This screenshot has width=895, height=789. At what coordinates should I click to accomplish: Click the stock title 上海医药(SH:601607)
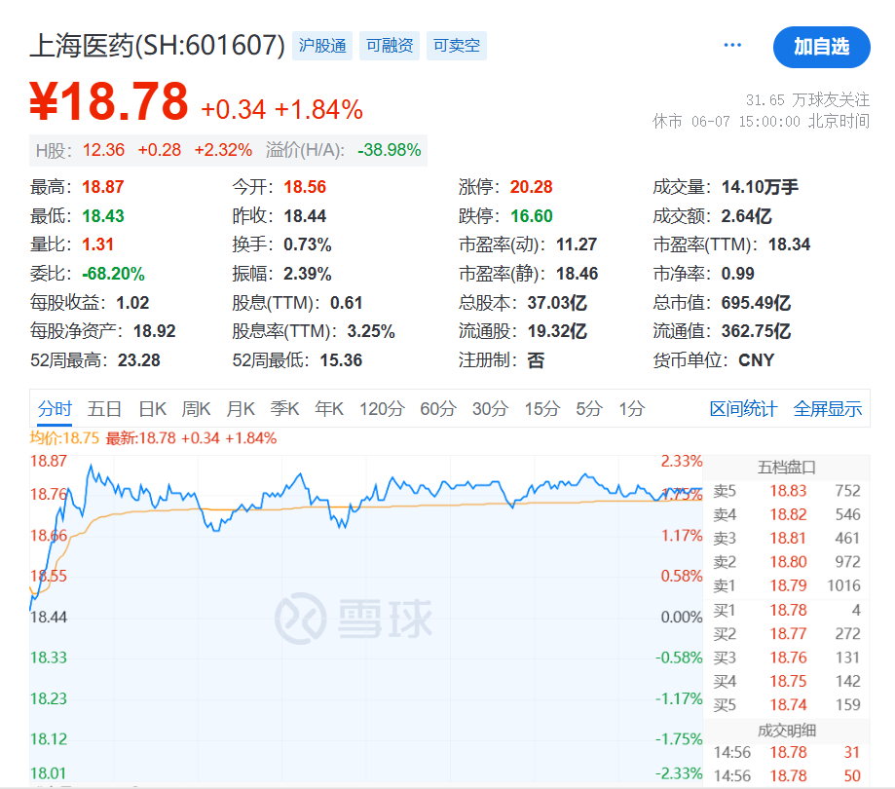coord(157,46)
